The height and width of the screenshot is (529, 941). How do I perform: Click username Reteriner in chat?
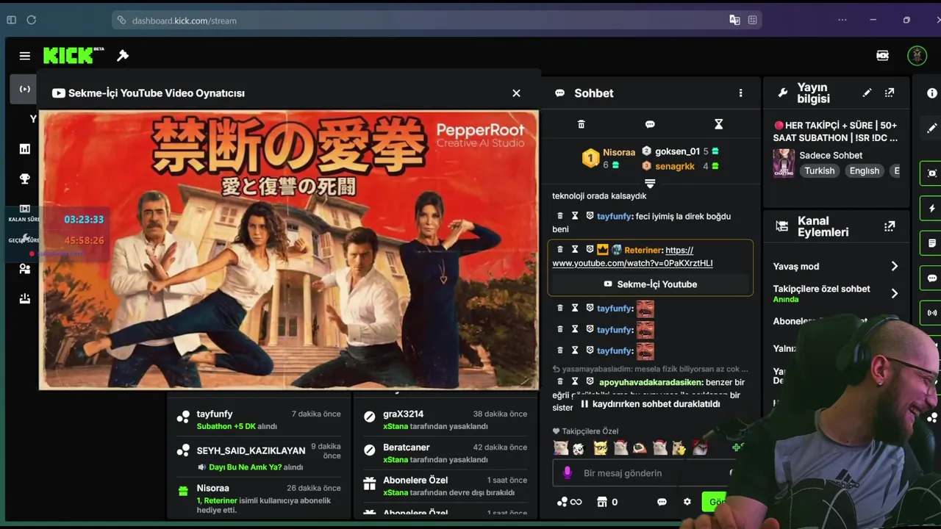(643, 250)
